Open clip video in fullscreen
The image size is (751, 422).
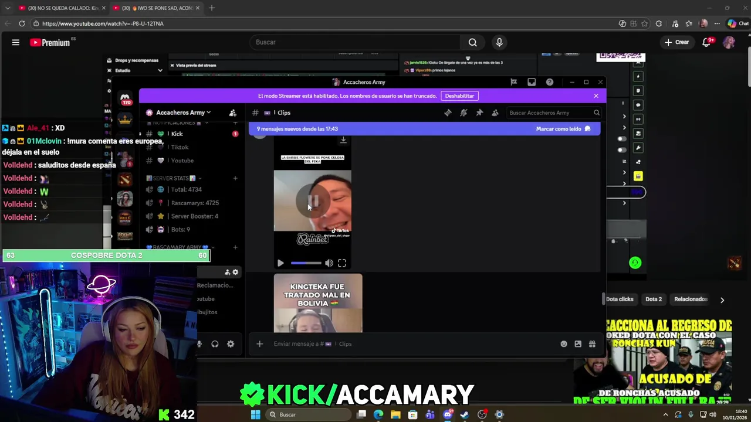[342, 263]
